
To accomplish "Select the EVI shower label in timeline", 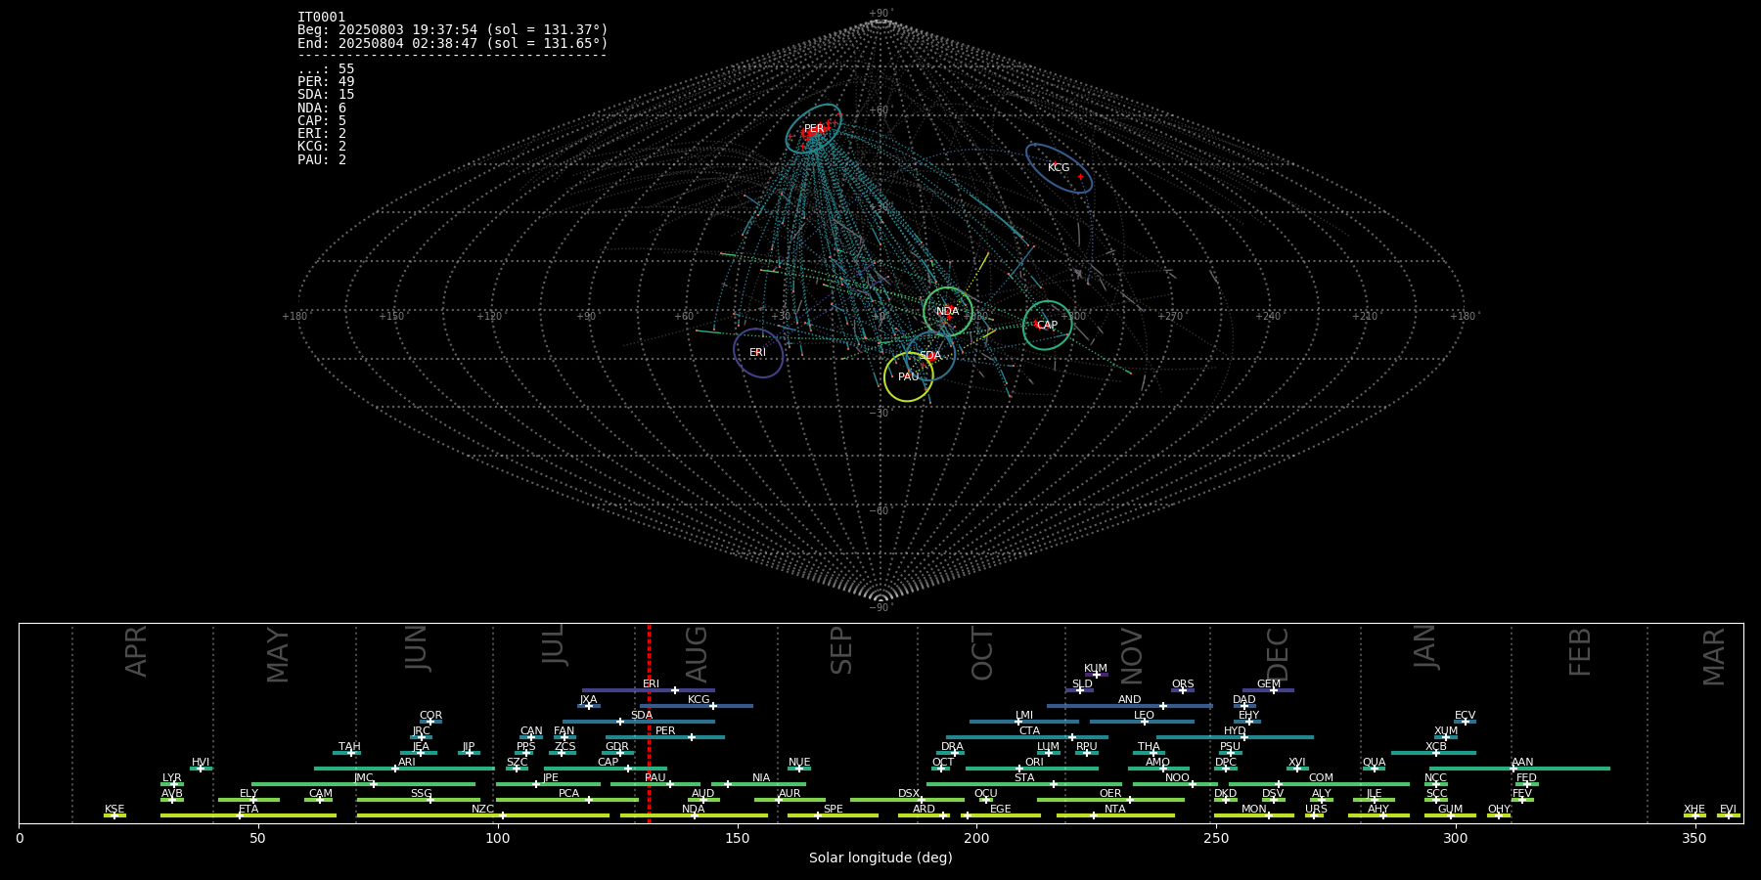I will tap(1729, 810).
